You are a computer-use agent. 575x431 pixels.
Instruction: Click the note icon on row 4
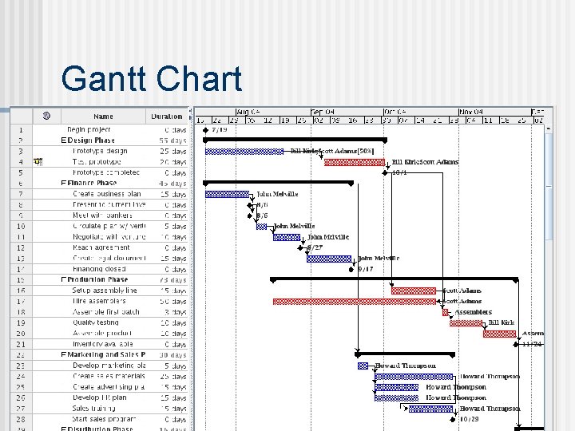point(38,161)
